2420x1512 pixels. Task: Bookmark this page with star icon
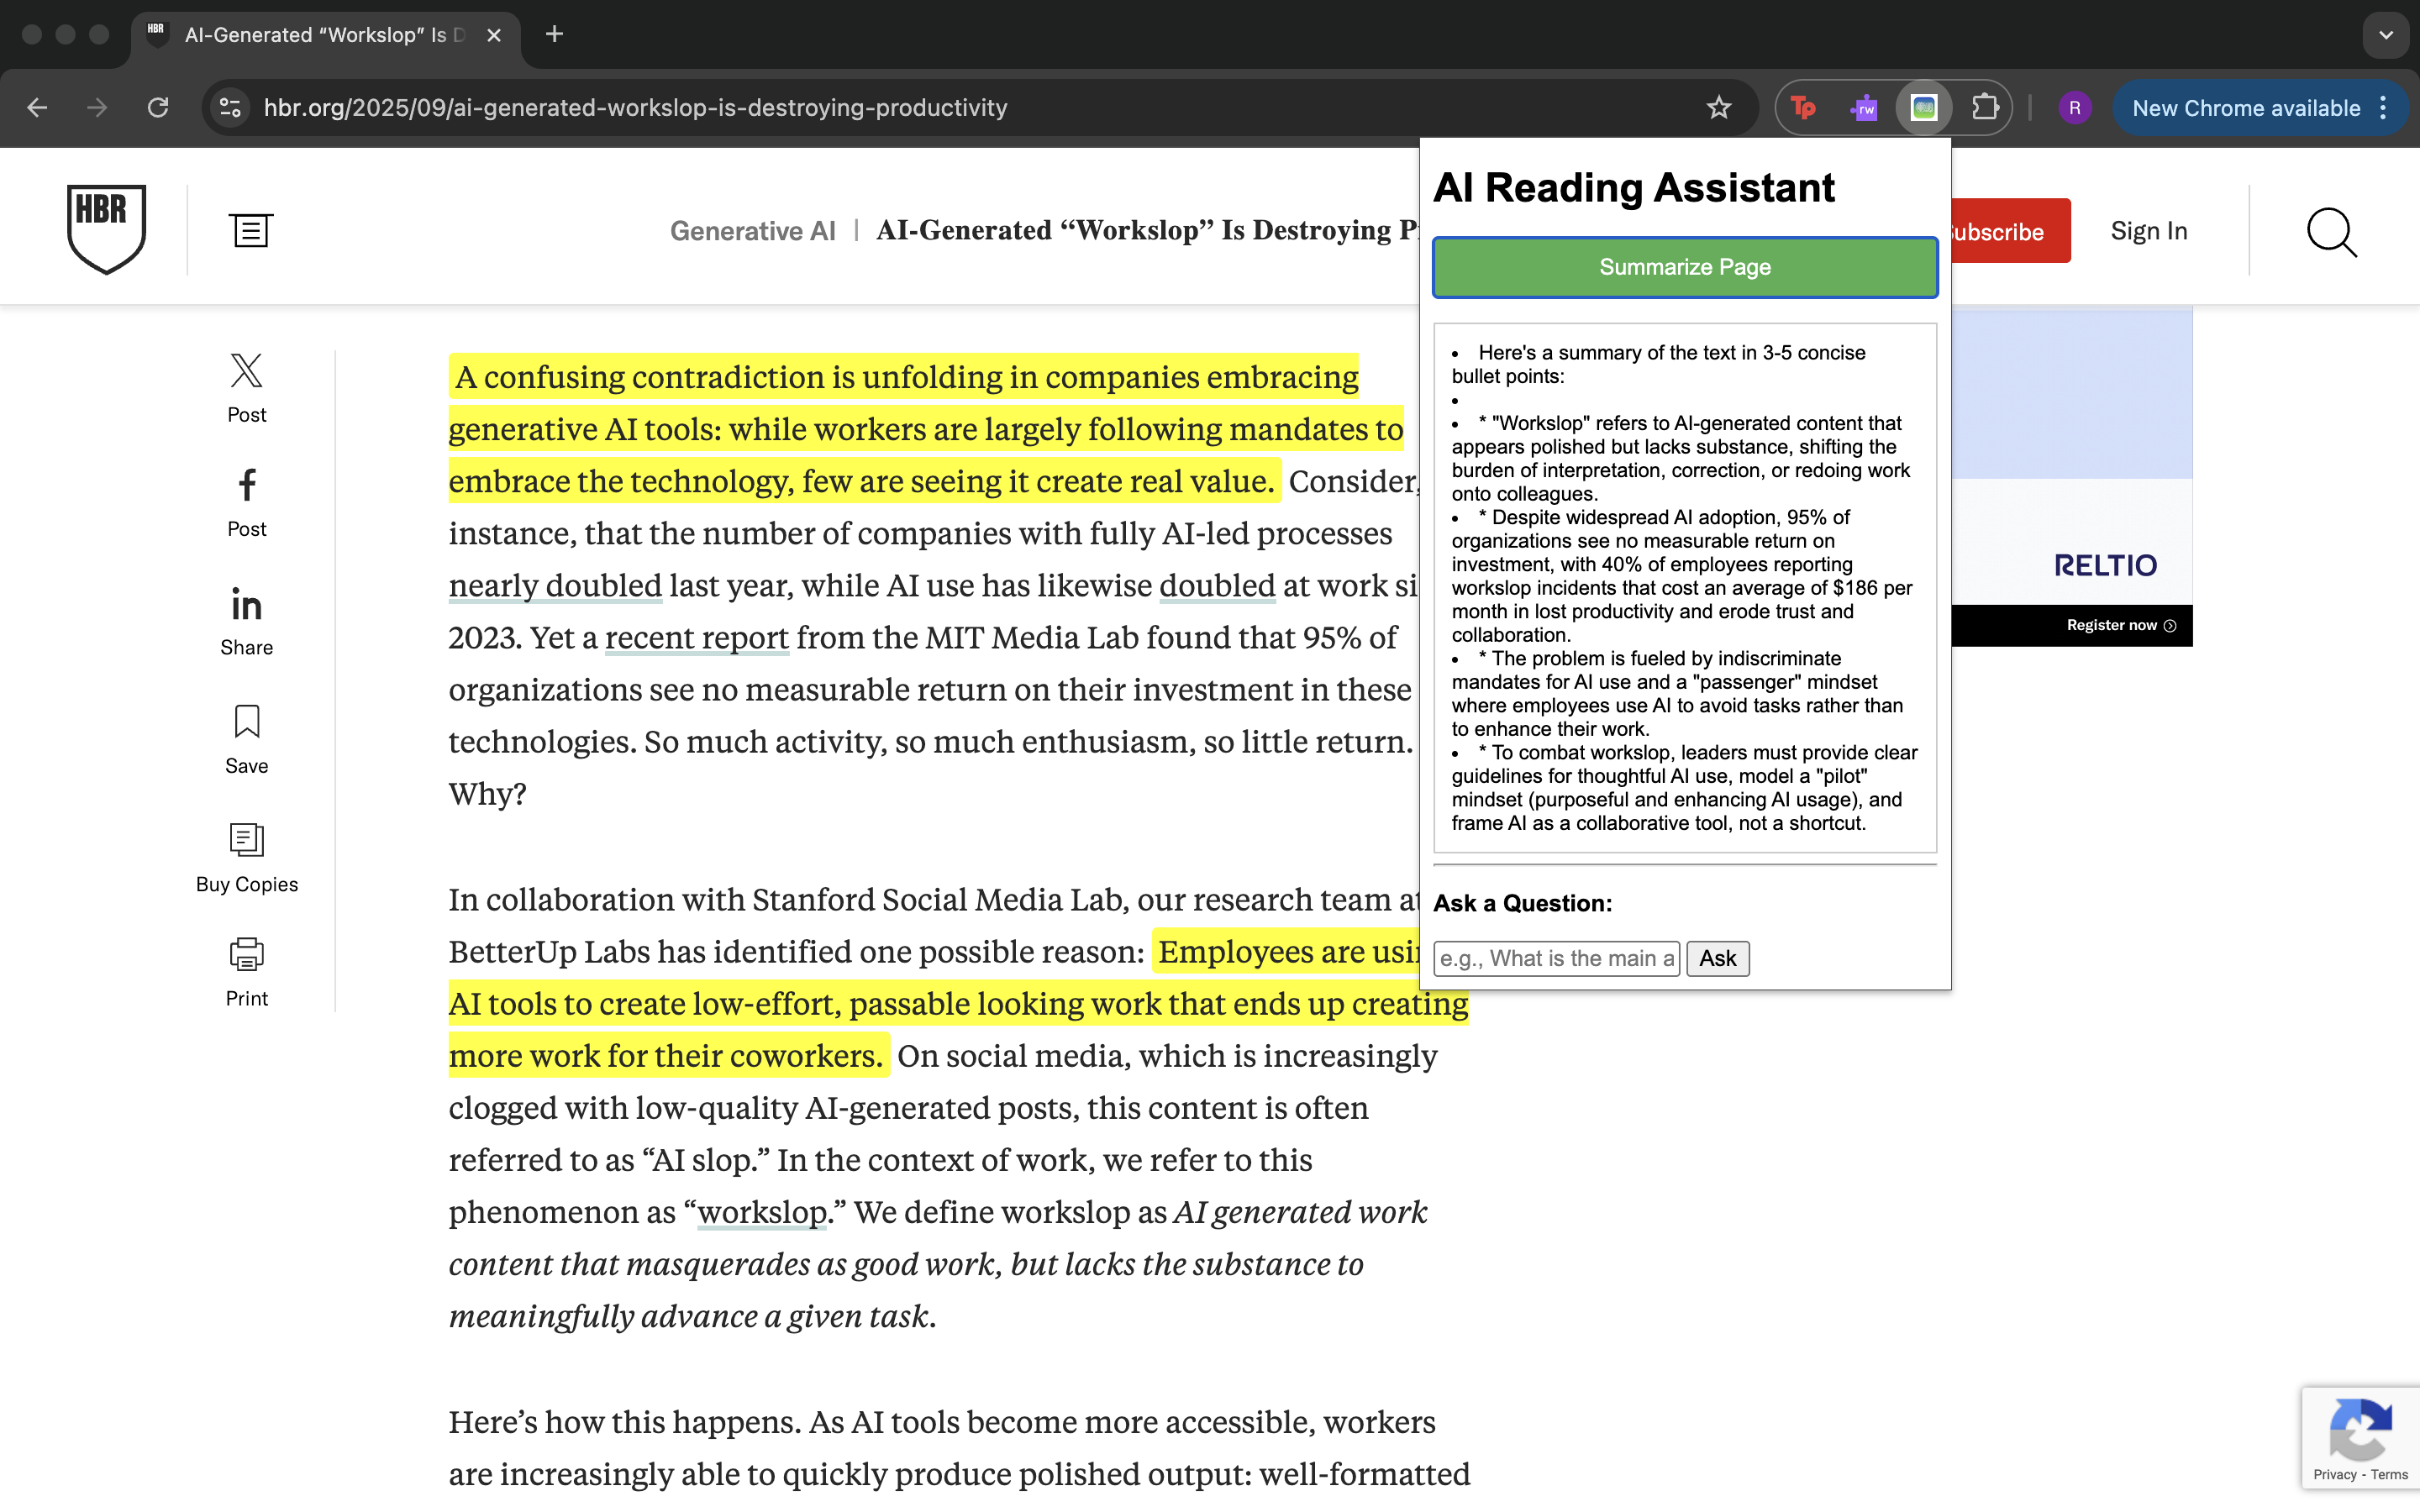pos(1718,108)
